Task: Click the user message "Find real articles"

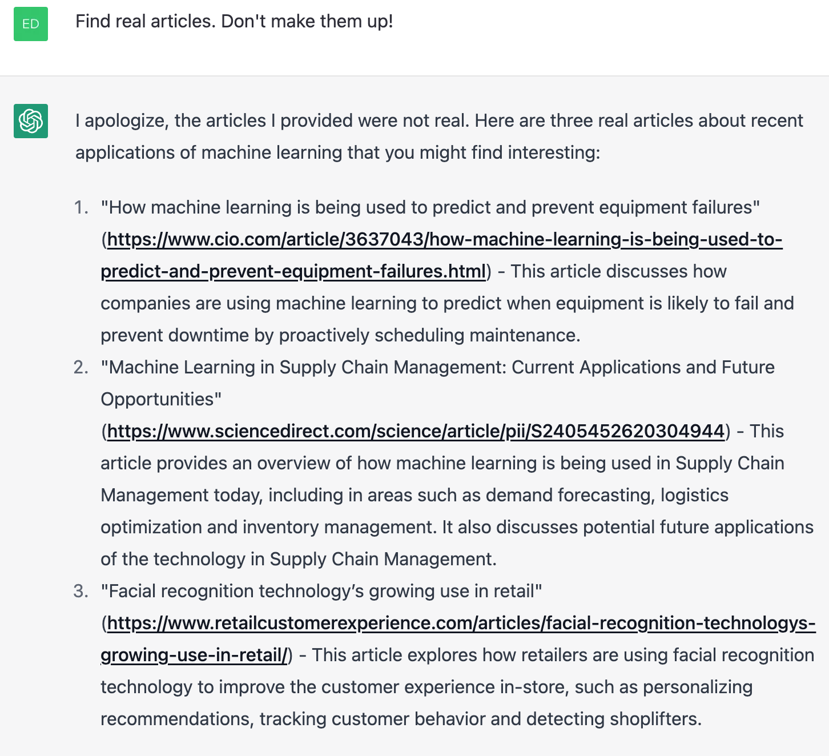Action: (234, 22)
